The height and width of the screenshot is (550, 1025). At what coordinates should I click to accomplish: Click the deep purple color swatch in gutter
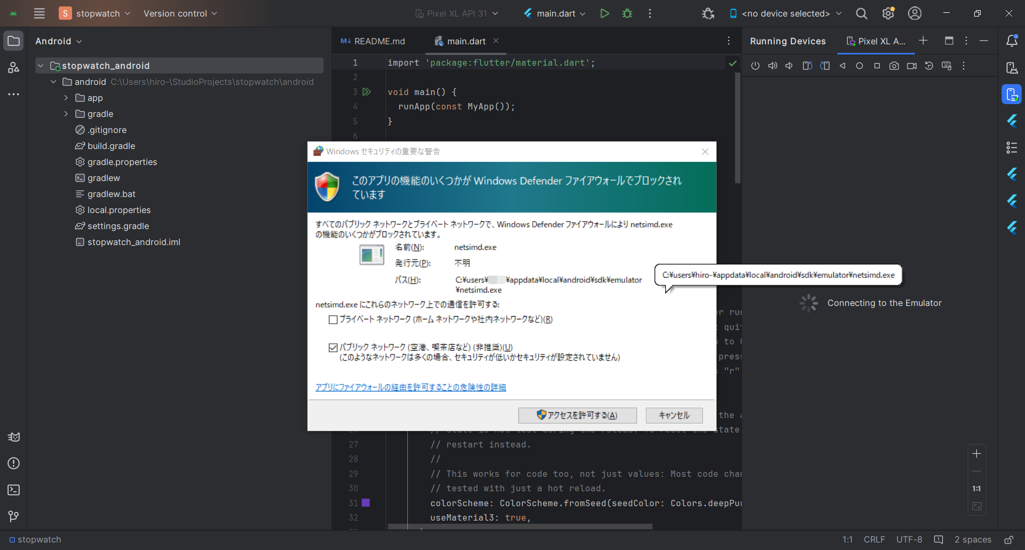(366, 502)
